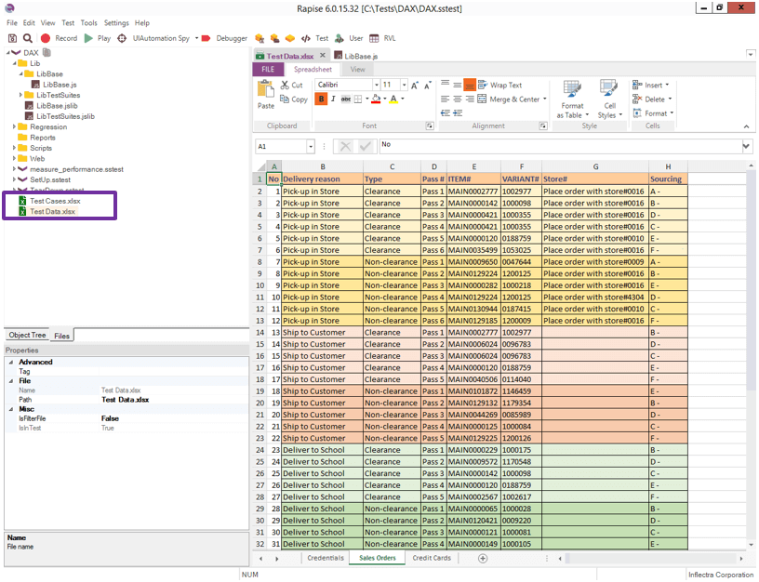Click the Align Text Left icon
This screenshot has height=582, width=759.
click(x=446, y=99)
